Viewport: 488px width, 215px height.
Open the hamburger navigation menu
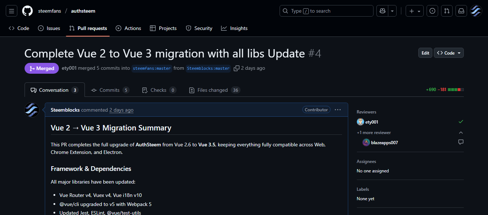(12, 11)
